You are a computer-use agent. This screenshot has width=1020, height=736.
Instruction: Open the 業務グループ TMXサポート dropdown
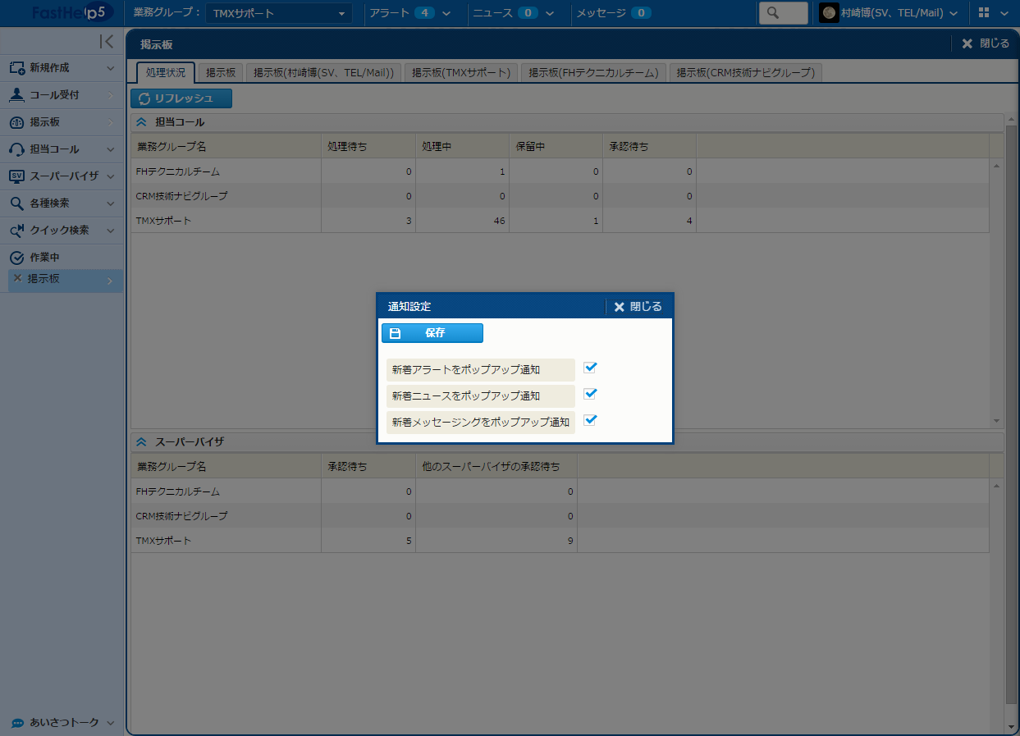point(278,13)
